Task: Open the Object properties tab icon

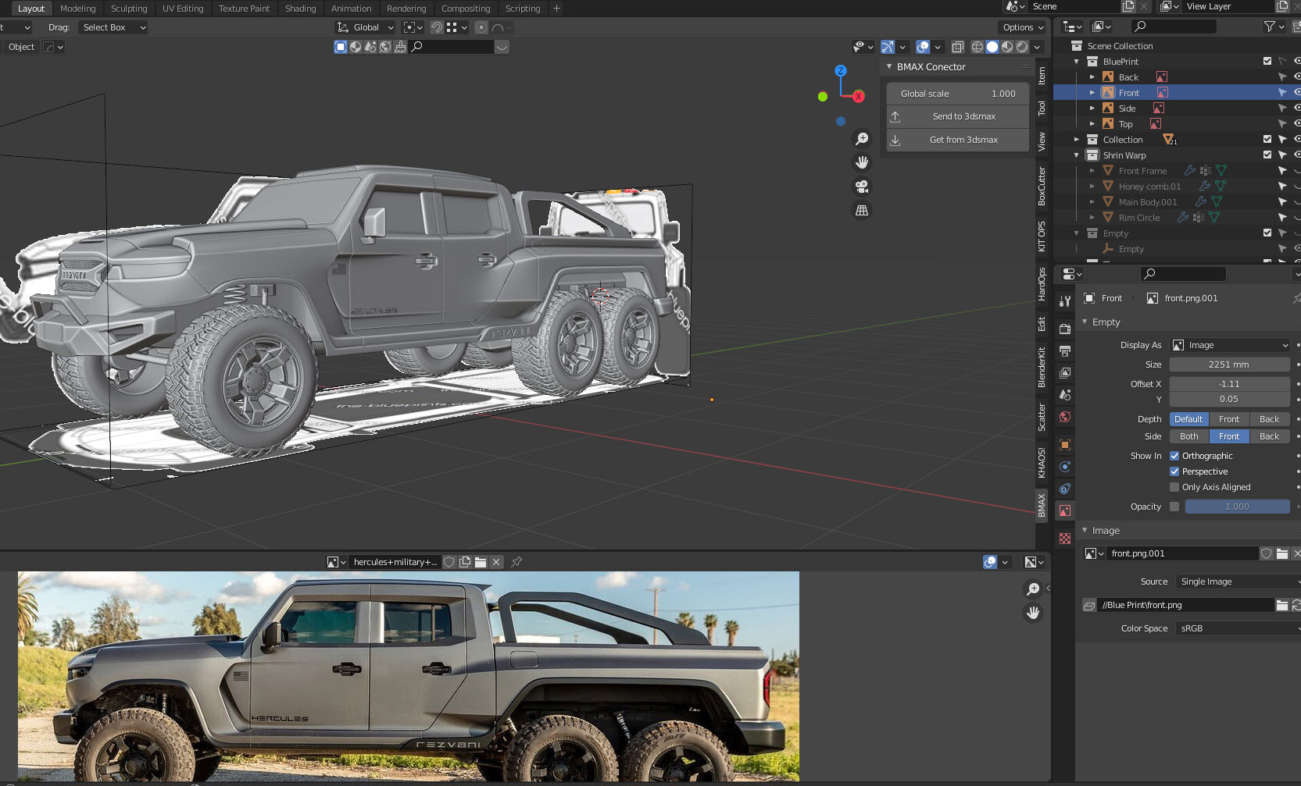Action: [x=1064, y=445]
